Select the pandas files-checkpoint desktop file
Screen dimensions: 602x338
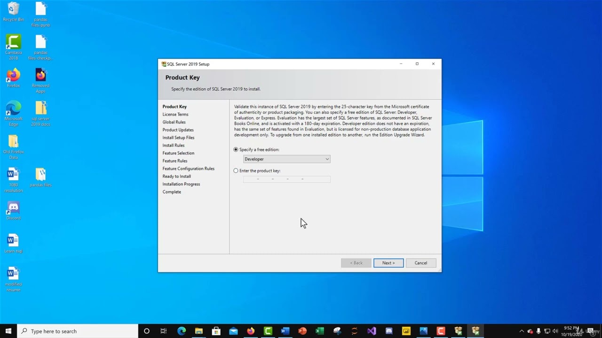pos(41,47)
